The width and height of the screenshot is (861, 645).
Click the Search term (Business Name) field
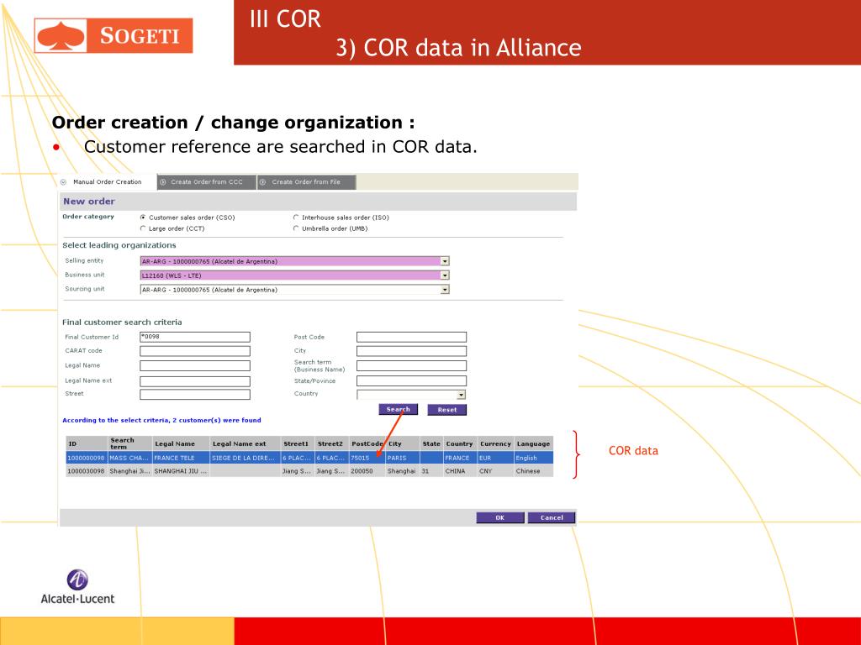pos(411,366)
